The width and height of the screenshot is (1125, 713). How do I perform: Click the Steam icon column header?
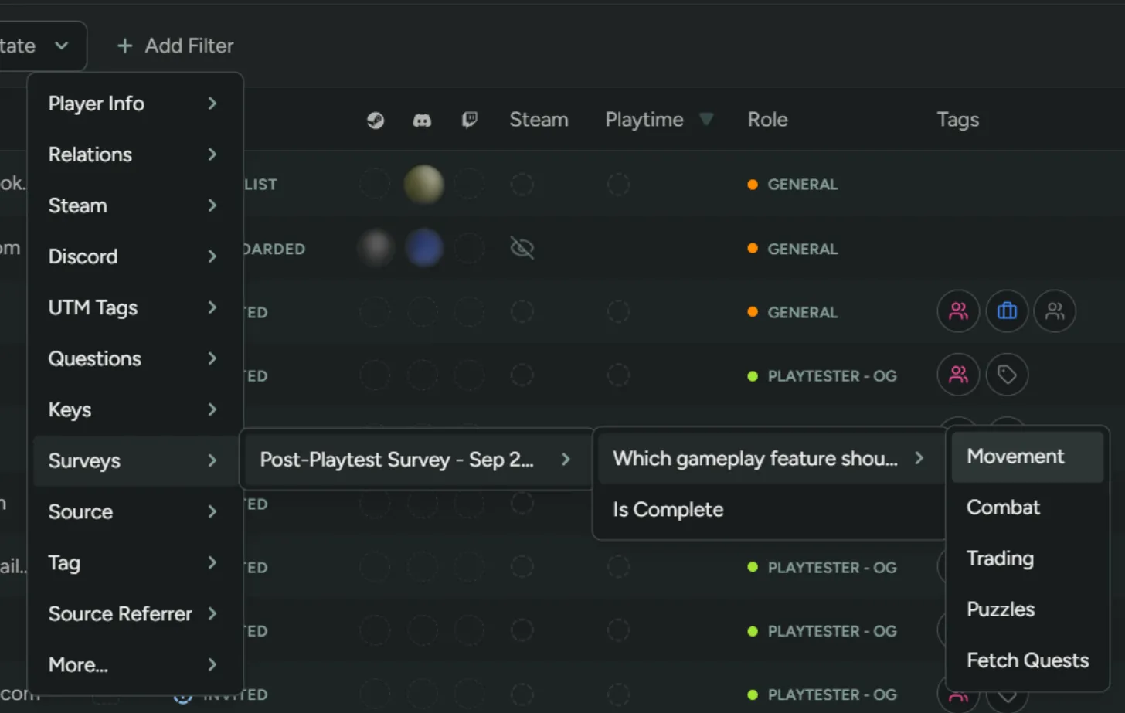376,121
